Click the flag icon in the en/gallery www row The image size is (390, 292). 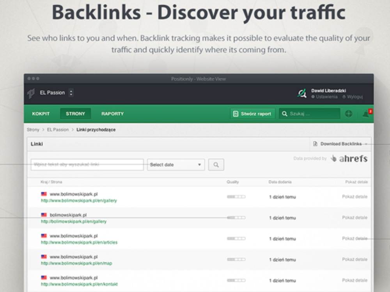point(44,194)
